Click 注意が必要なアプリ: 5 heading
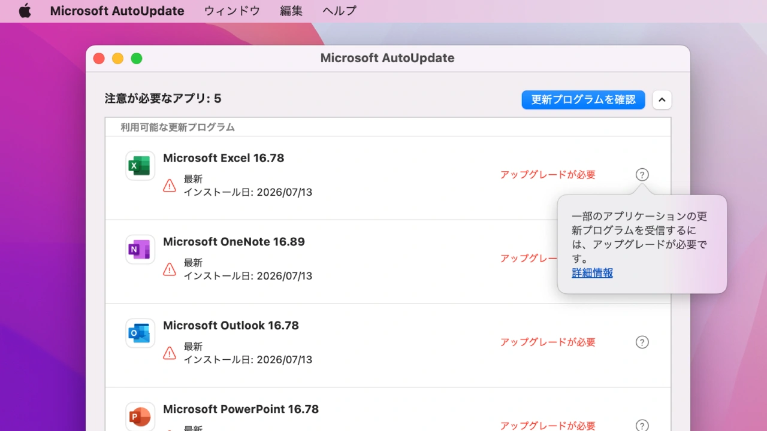767x431 pixels. click(x=163, y=99)
